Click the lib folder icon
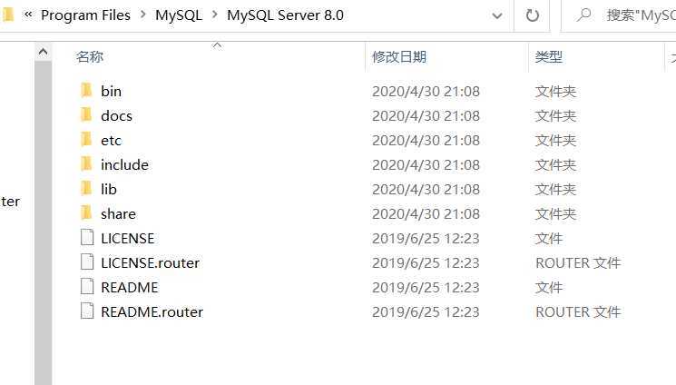 [x=87, y=189]
